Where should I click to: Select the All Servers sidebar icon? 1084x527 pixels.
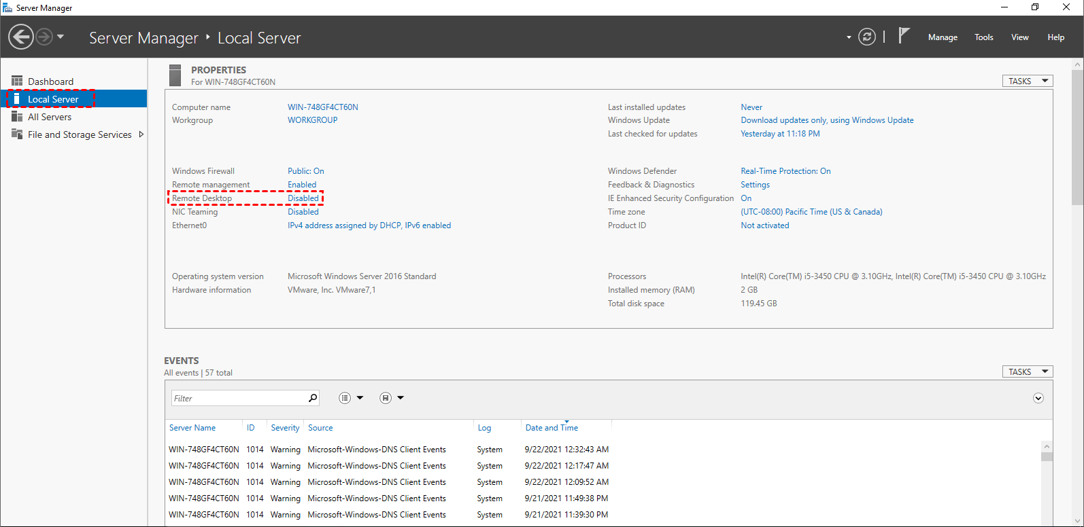coord(17,117)
